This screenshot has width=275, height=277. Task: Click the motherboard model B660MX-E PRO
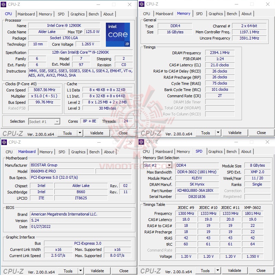(x=63, y=171)
